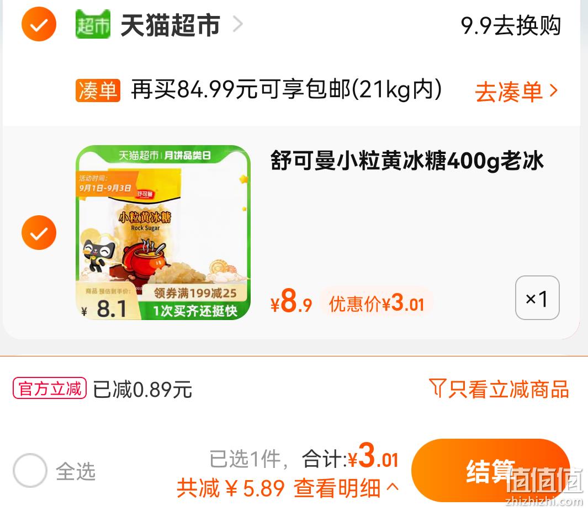This screenshot has width=588, height=511.
Task: Click the filter funnel icon
Action: pyautogui.click(x=437, y=387)
